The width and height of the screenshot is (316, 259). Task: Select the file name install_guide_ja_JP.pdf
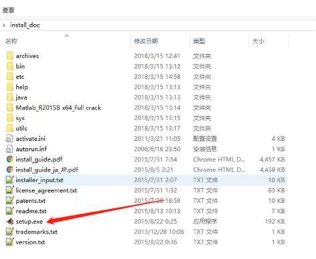[x=47, y=170]
